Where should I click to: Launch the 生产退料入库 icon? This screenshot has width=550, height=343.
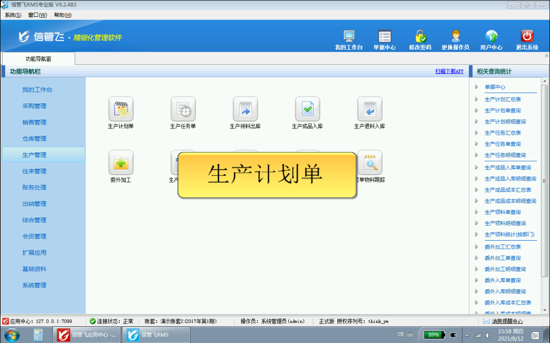(x=369, y=109)
